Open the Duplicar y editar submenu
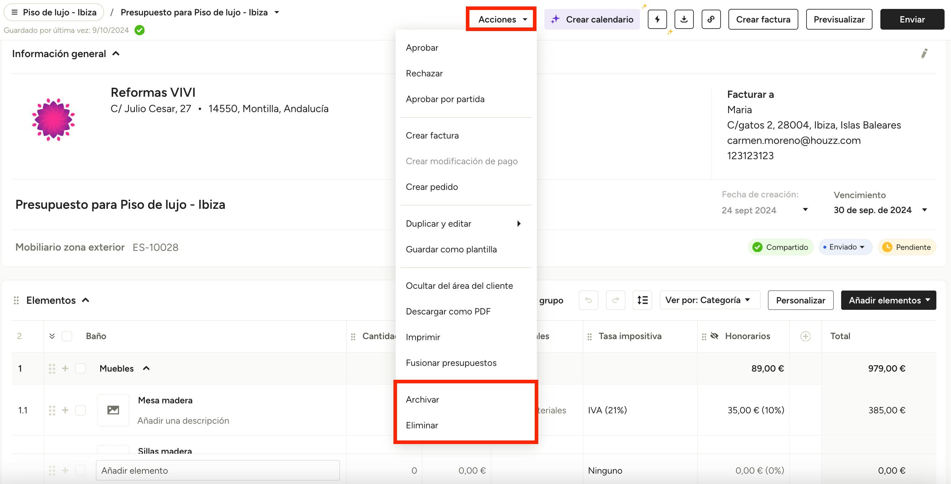Image resolution: width=951 pixels, height=484 pixels. tap(466, 223)
